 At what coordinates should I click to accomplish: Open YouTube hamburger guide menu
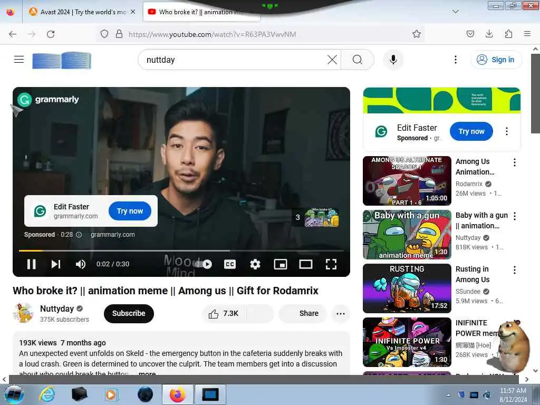click(x=19, y=59)
